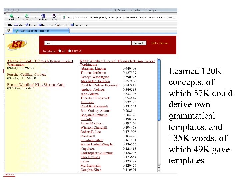Click the Franklin Delano Roosevelt entry

pyautogui.click(x=100, y=85)
